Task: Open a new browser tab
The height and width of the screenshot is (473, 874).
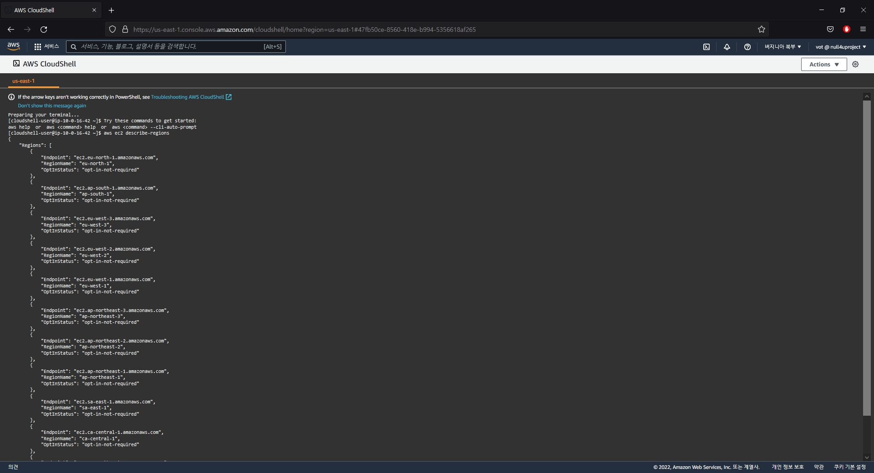Action: point(111,10)
